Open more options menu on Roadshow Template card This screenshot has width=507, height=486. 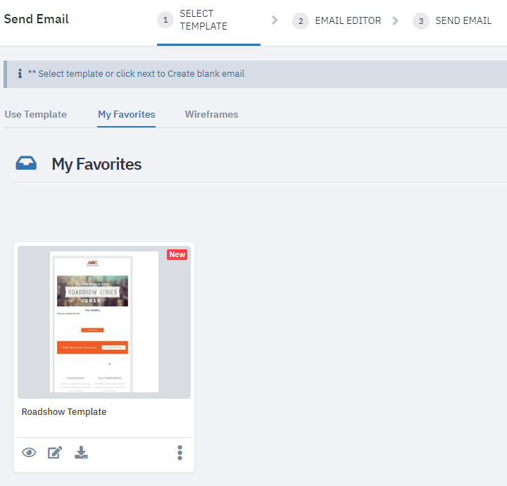point(180,453)
